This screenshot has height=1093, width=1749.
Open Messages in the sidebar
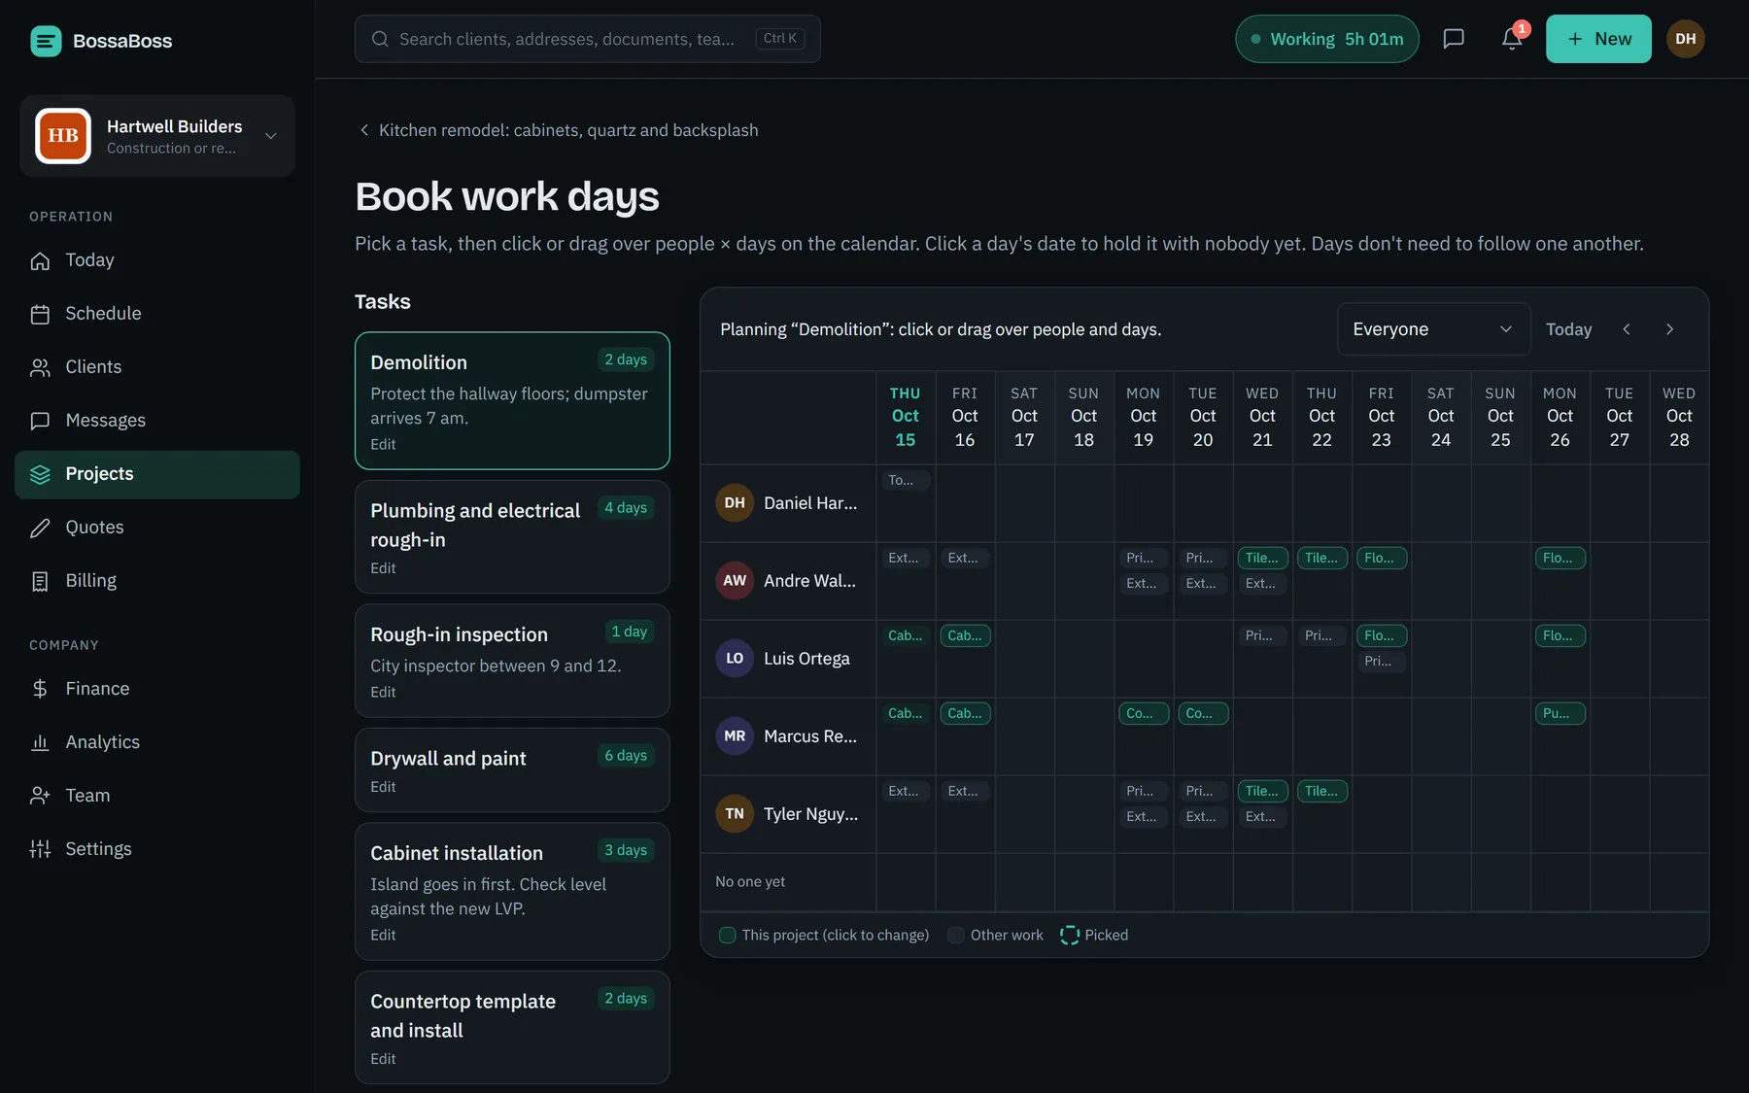pyautogui.click(x=157, y=421)
